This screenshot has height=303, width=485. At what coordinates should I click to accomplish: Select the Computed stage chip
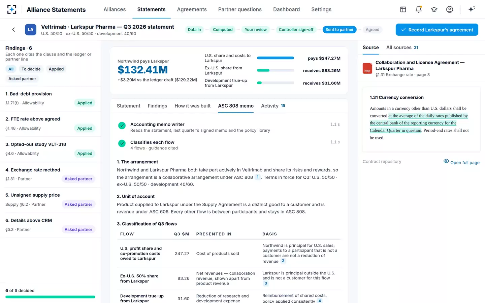click(x=223, y=30)
